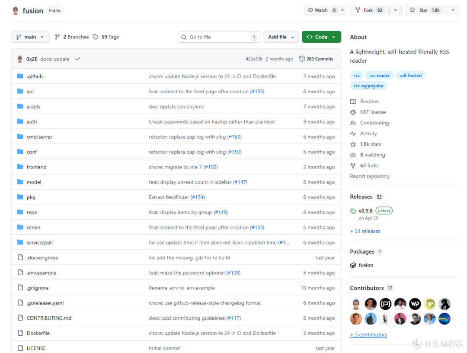Click Report repository
The width and height of the screenshot is (467, 353).
tap(370, 176)
